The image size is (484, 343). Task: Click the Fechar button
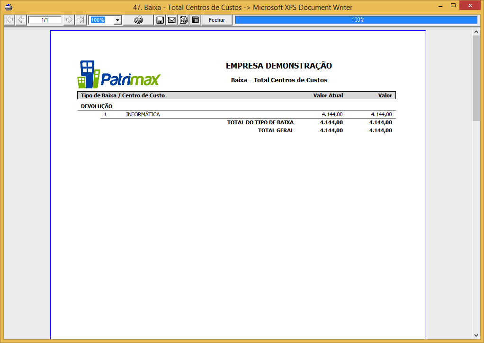tap(217, 20)
